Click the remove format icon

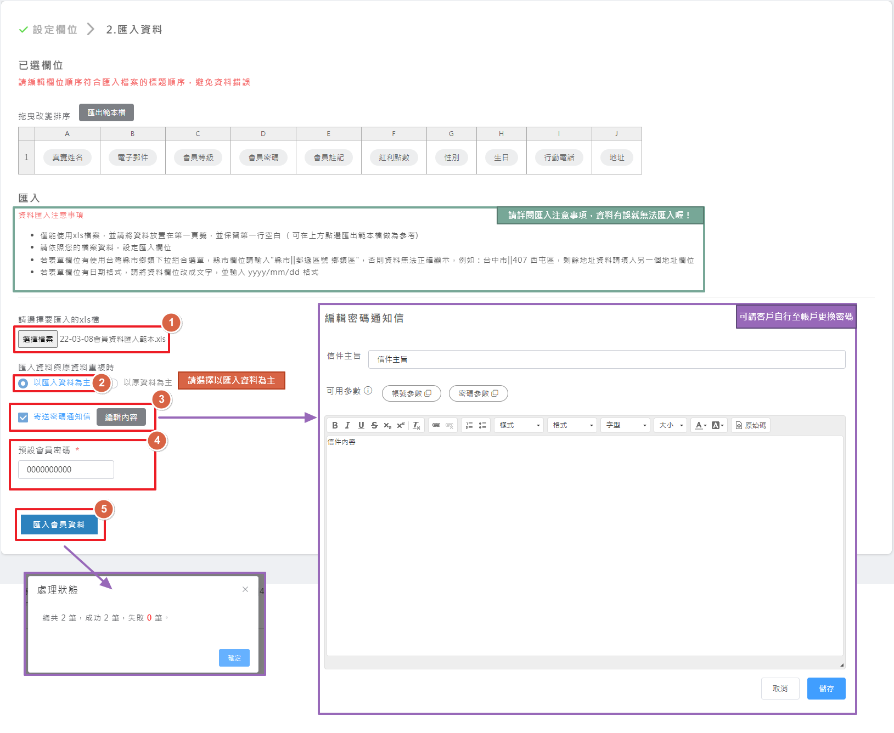point(417,425)
